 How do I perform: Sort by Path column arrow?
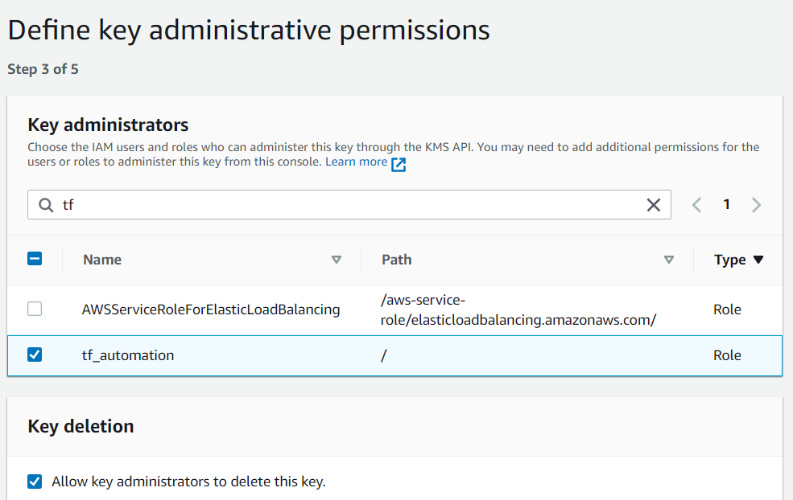pyautogui.click(x=668, y=260)
